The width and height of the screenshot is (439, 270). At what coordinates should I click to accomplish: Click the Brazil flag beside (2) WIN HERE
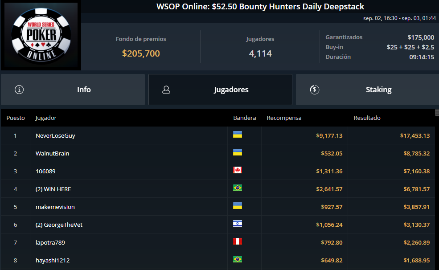238,188
